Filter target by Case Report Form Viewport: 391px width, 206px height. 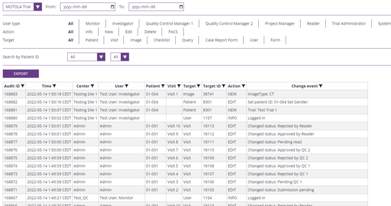click(221, 40)
